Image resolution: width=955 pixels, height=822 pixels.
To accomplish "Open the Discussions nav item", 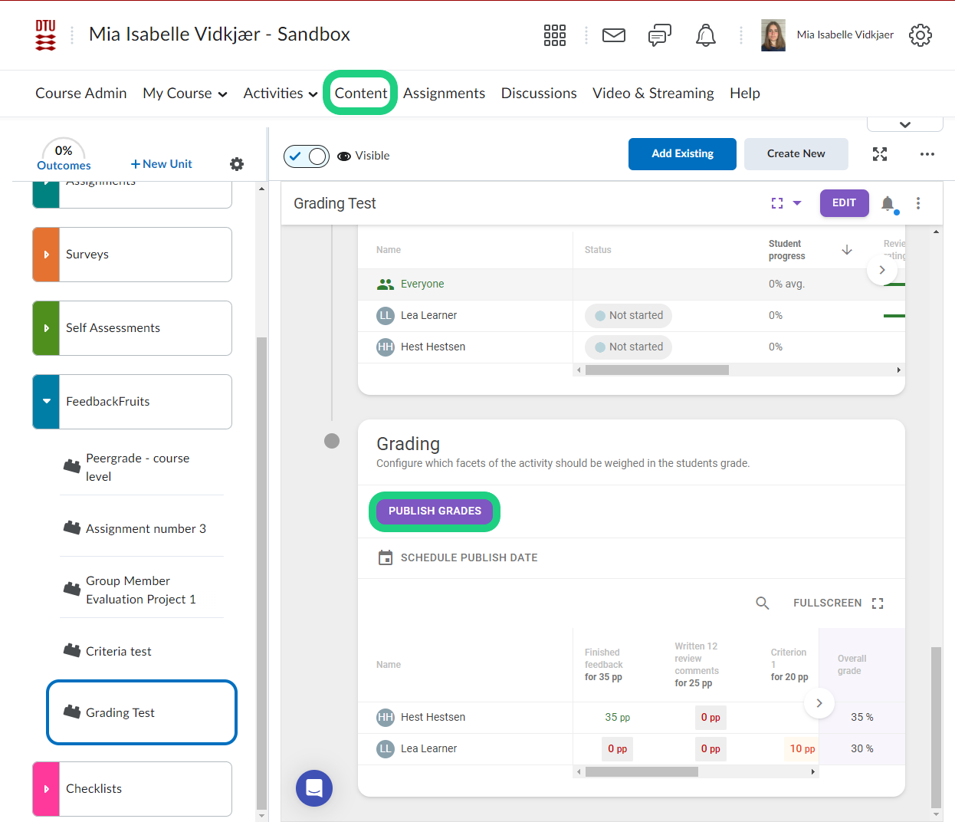I will (x=538, y=94).
